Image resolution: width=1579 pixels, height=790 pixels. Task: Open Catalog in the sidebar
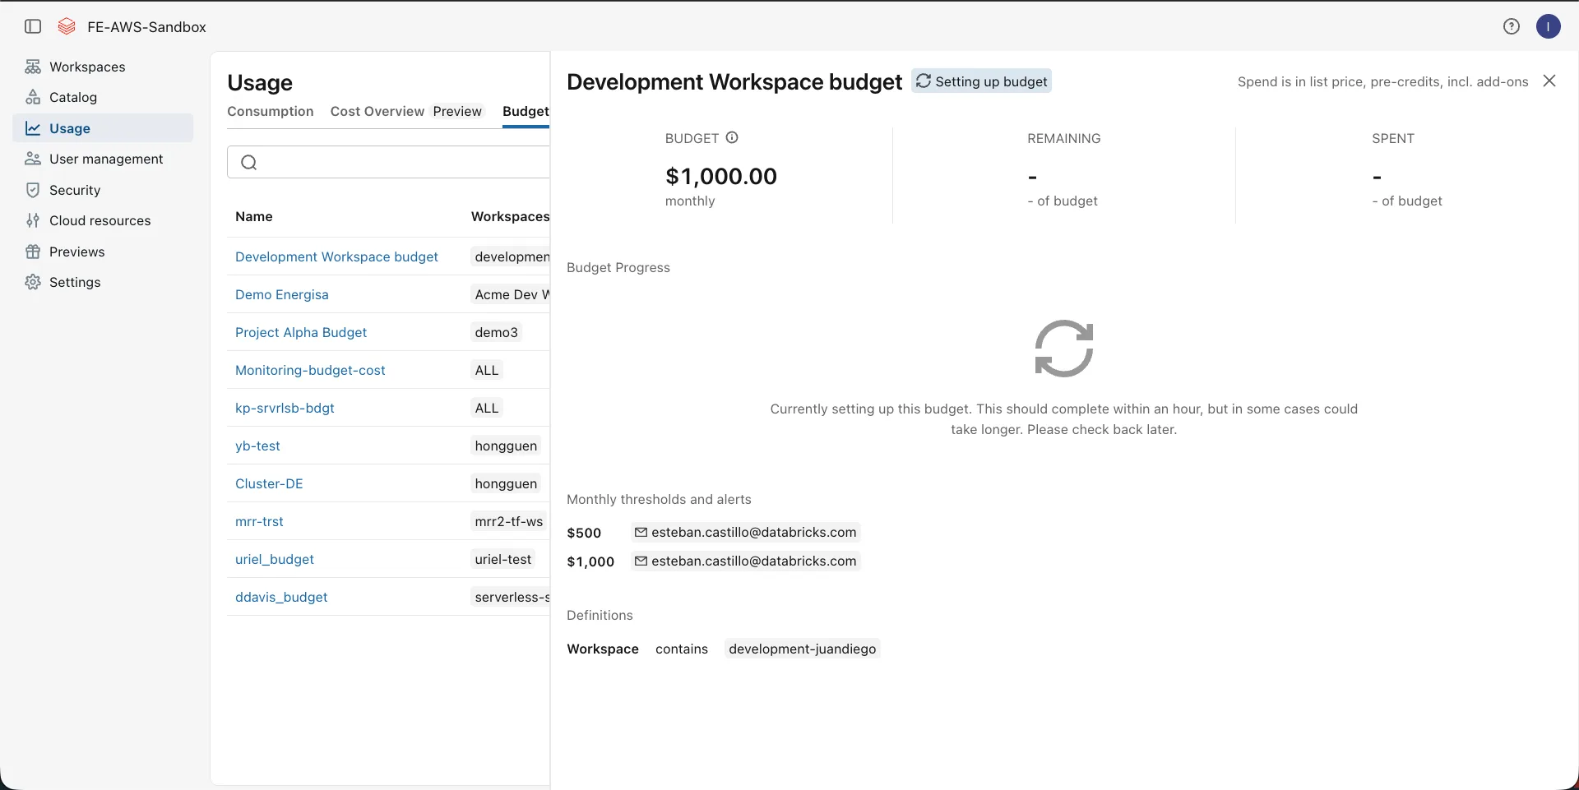[x=103, y=97]
